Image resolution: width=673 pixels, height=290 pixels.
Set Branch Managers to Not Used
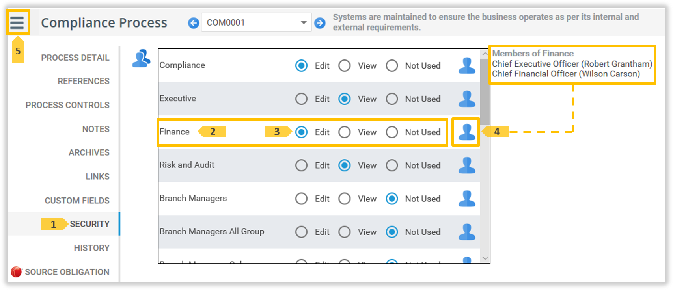[392, 199]
